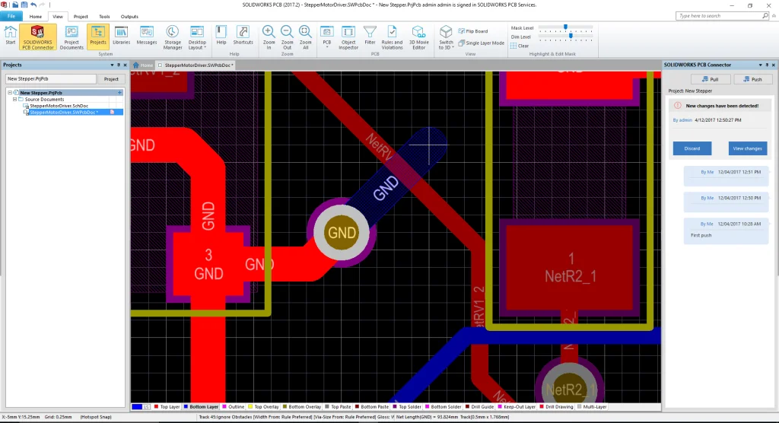Open the Object Inspector

point(348,37)
